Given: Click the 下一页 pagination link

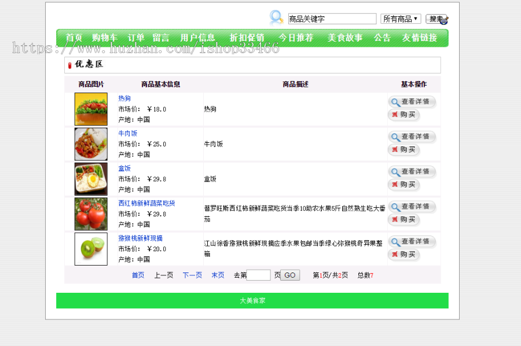Looking at the screenshot, I should pos(192,275).
